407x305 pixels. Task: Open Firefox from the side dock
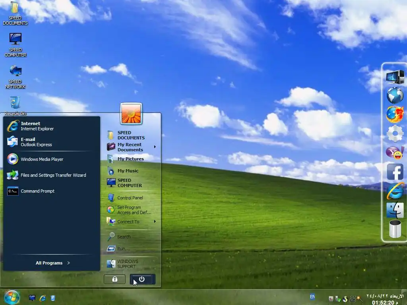point(395,114)
